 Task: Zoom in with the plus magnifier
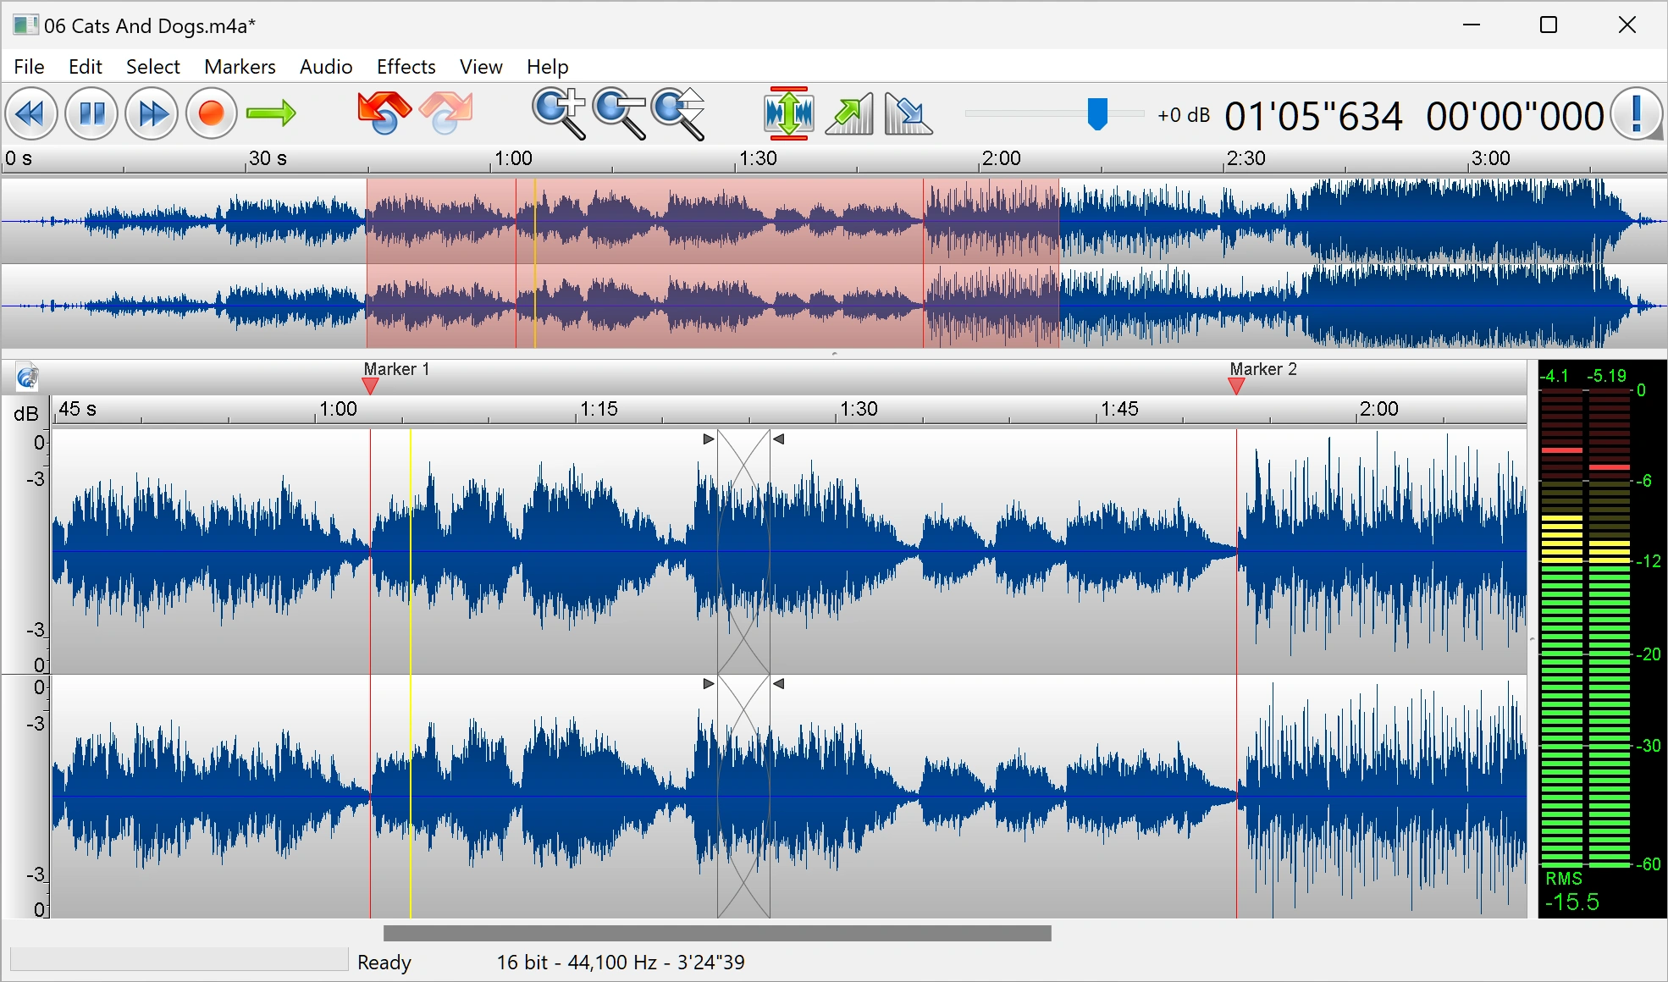point(558,113)
